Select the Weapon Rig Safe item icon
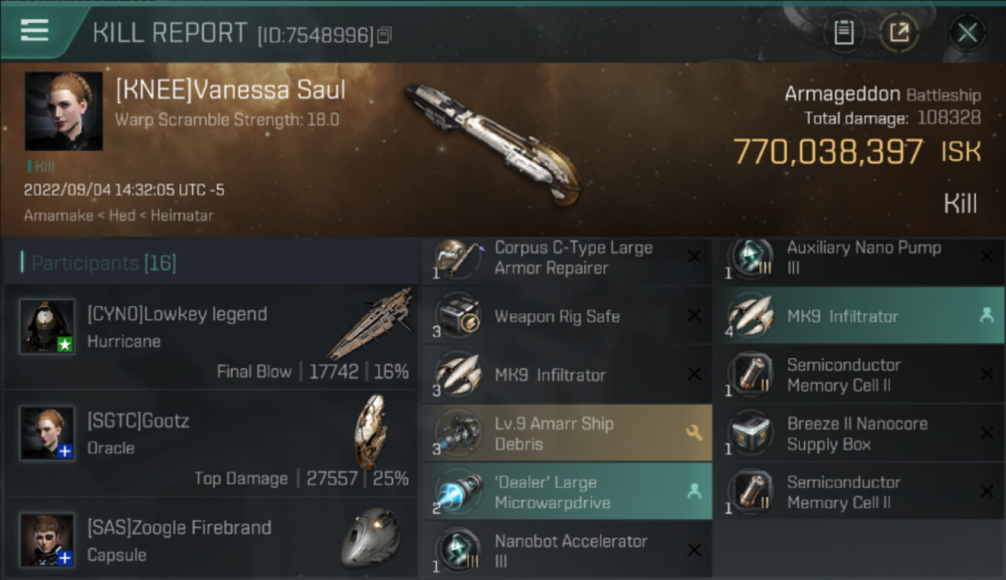The width and height of the screenshot is (1006, 580). 455,316
